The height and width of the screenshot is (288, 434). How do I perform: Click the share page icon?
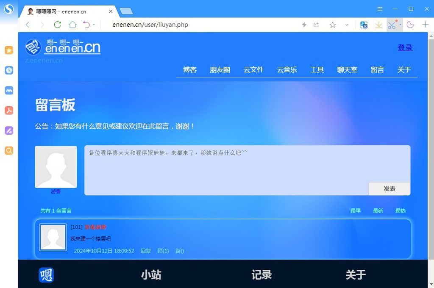[x=316, y=25]
